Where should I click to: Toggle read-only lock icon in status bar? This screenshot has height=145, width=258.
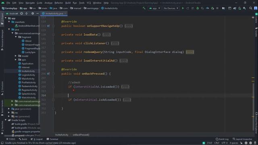click(x=241, y=143)
